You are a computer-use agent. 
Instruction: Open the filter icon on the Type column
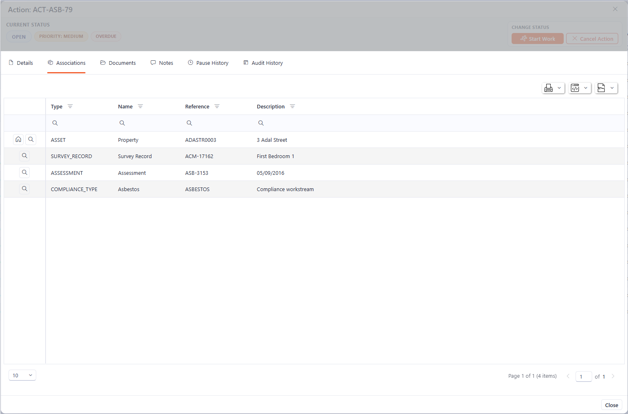tap(70, 106)
